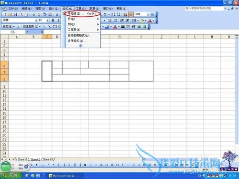Open the zoom 100% dropdown

[148, 14]
